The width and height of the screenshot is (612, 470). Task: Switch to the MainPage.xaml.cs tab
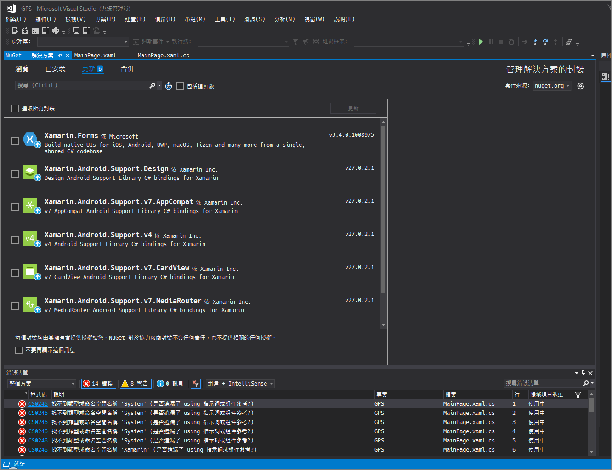tap(163, 56)
